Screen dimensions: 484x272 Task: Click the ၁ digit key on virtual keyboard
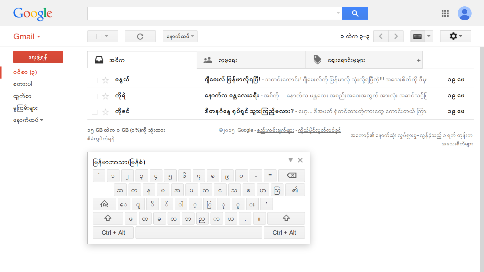click(x=113, y=176)
